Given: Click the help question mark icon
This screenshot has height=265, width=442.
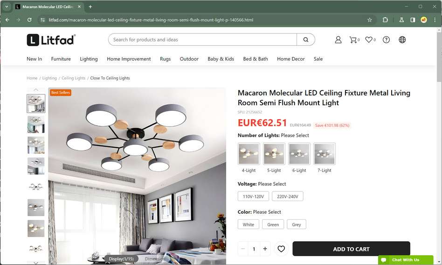Looking at the screenshot, I should coord(386,40).
